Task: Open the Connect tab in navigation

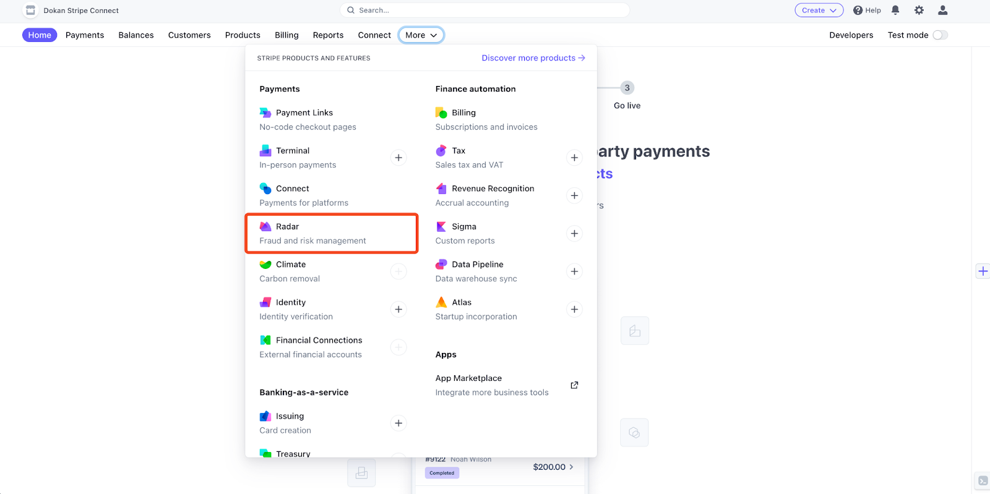Action: 374,35
